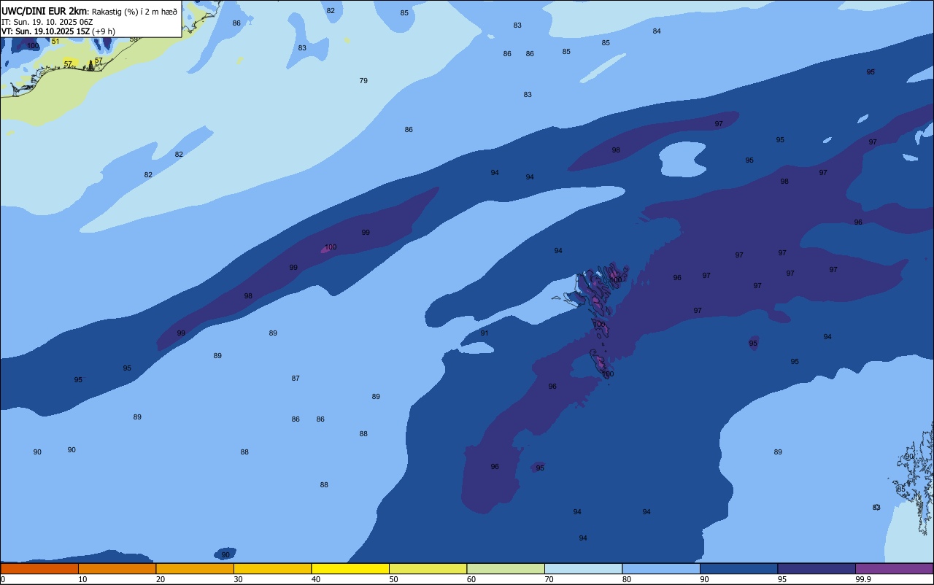Click the 'IT: Sun. 19. 10. 2025 06Z' line
934x585 pixels.
coord(47,21)
